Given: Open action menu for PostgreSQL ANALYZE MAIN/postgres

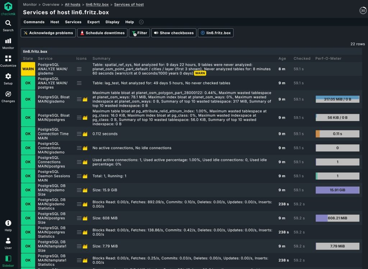Looking at the screenshot, I should point(79,83).
